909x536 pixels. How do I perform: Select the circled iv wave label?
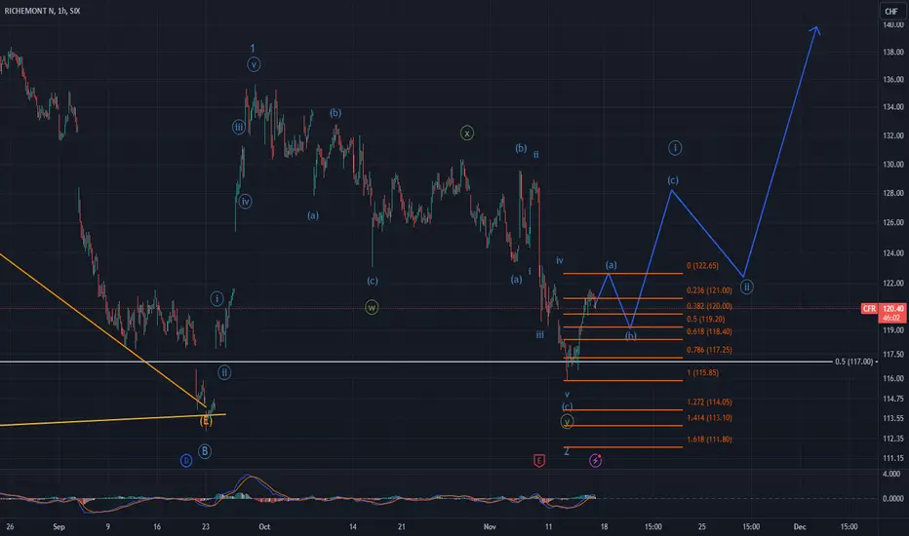(245, 202)
